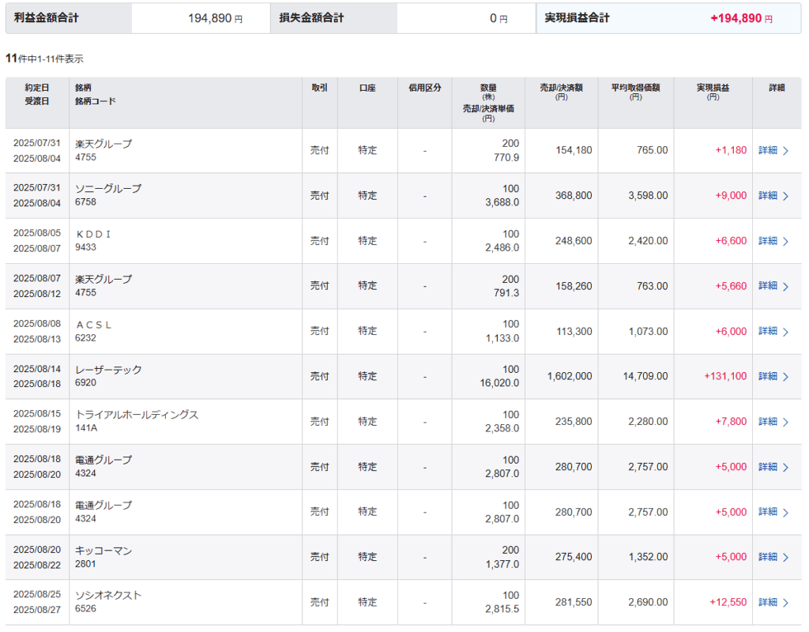Open 詳細 link for キッコーマン row

click(x=773, y=557)
